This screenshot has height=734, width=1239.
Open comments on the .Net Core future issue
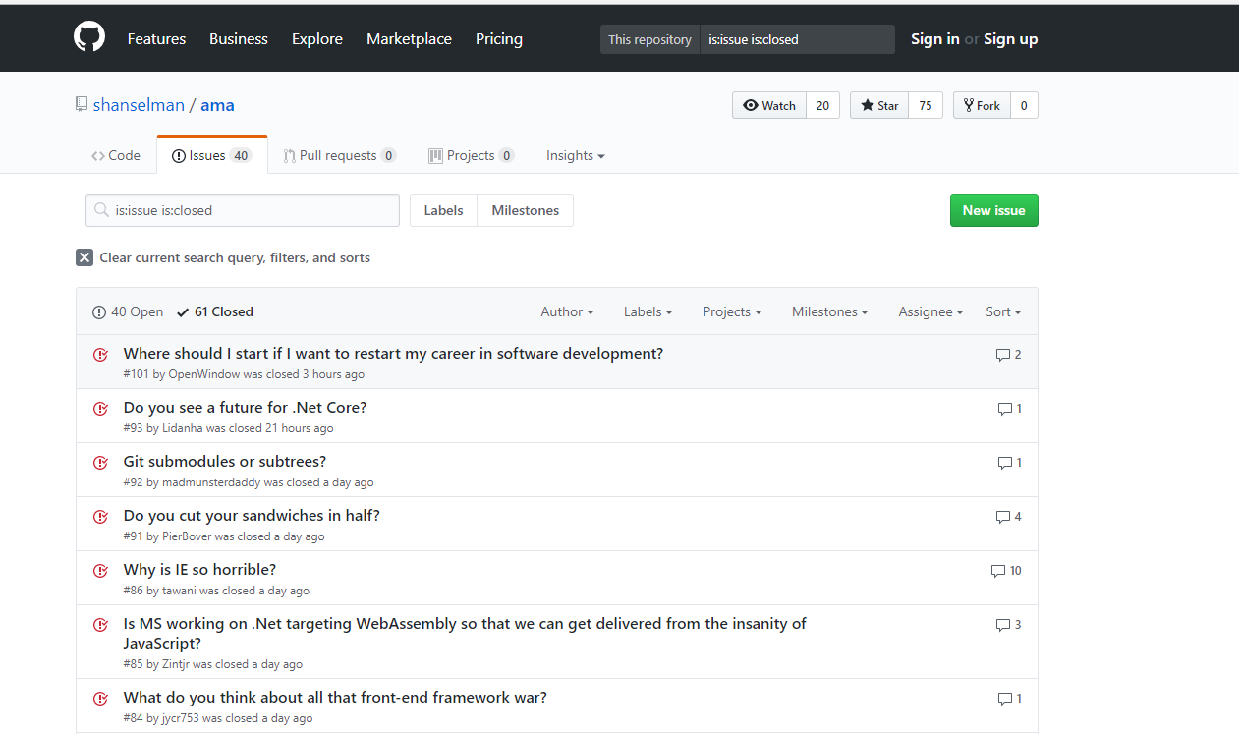pos(1009,409)
